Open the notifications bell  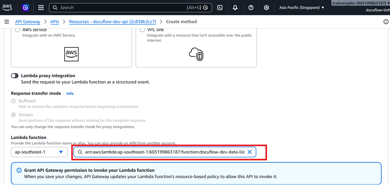[x=235, y=8]
